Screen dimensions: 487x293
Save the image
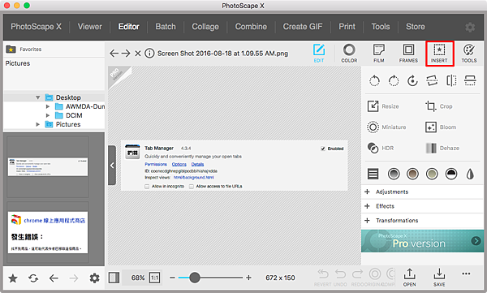pos(439,278)
